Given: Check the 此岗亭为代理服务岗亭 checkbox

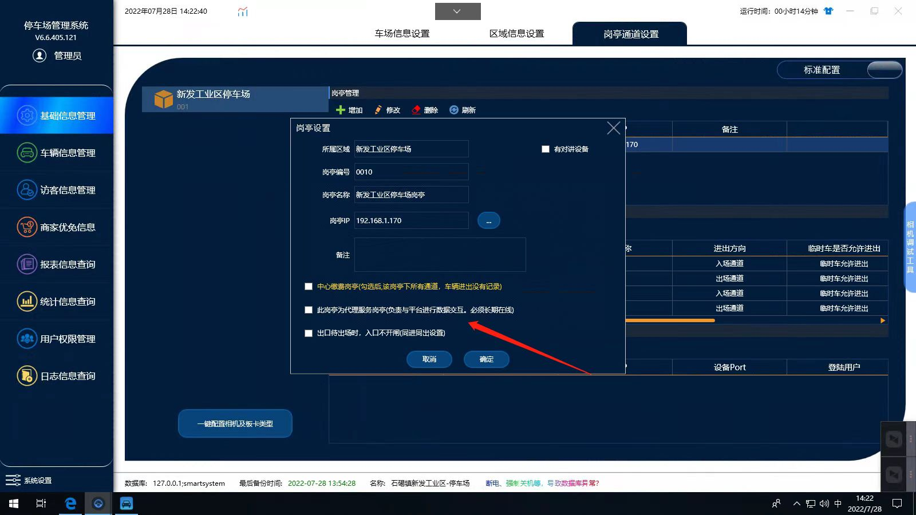Looking at the screenshot, I should pos(309,310).
